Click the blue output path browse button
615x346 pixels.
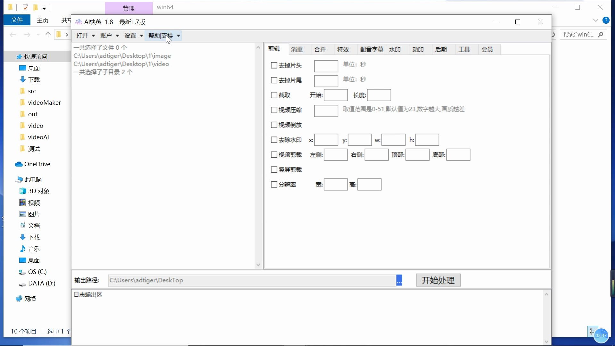[x=399, y=280]
